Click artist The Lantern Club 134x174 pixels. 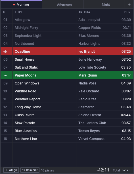point(92,123)
